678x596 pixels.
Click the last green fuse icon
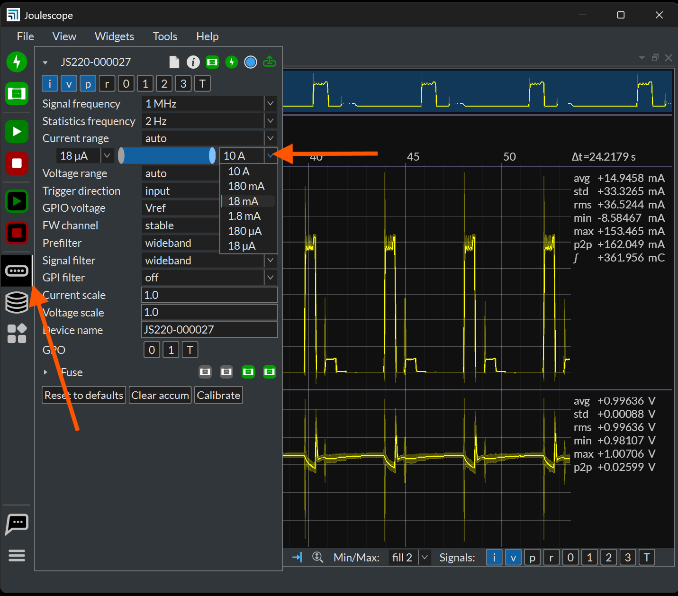coord(270,372)
